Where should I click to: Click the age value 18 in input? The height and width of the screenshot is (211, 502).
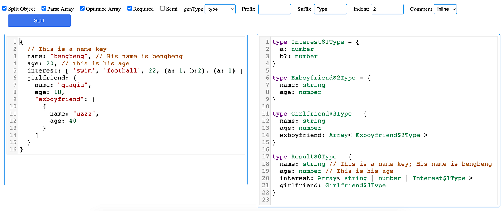coord(57,92)
